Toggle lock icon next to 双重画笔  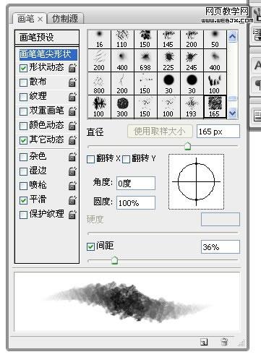72,111
